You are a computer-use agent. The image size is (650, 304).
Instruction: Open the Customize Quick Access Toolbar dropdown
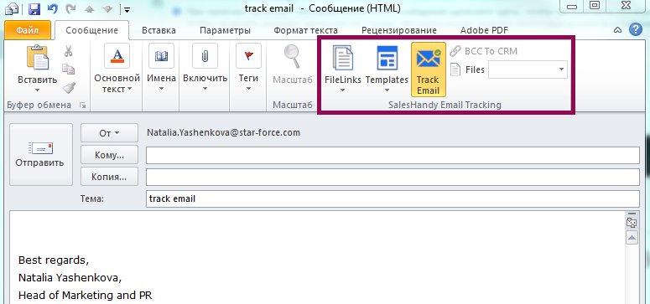click(127, 9)
